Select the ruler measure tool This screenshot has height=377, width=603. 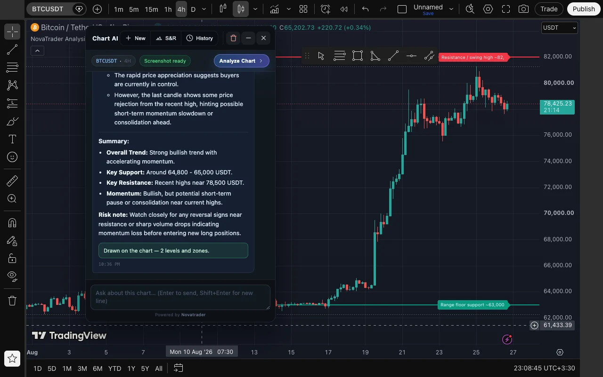point(12,180)
